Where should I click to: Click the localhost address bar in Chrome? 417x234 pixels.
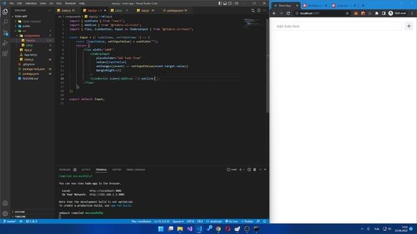pos(319,13)
